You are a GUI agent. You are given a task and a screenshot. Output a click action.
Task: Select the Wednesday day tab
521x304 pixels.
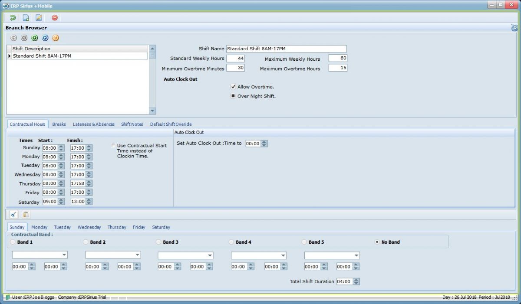(x=89, y=227)
